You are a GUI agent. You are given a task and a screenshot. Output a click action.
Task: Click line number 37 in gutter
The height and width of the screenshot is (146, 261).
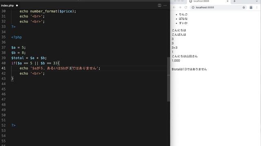point(4,47)
